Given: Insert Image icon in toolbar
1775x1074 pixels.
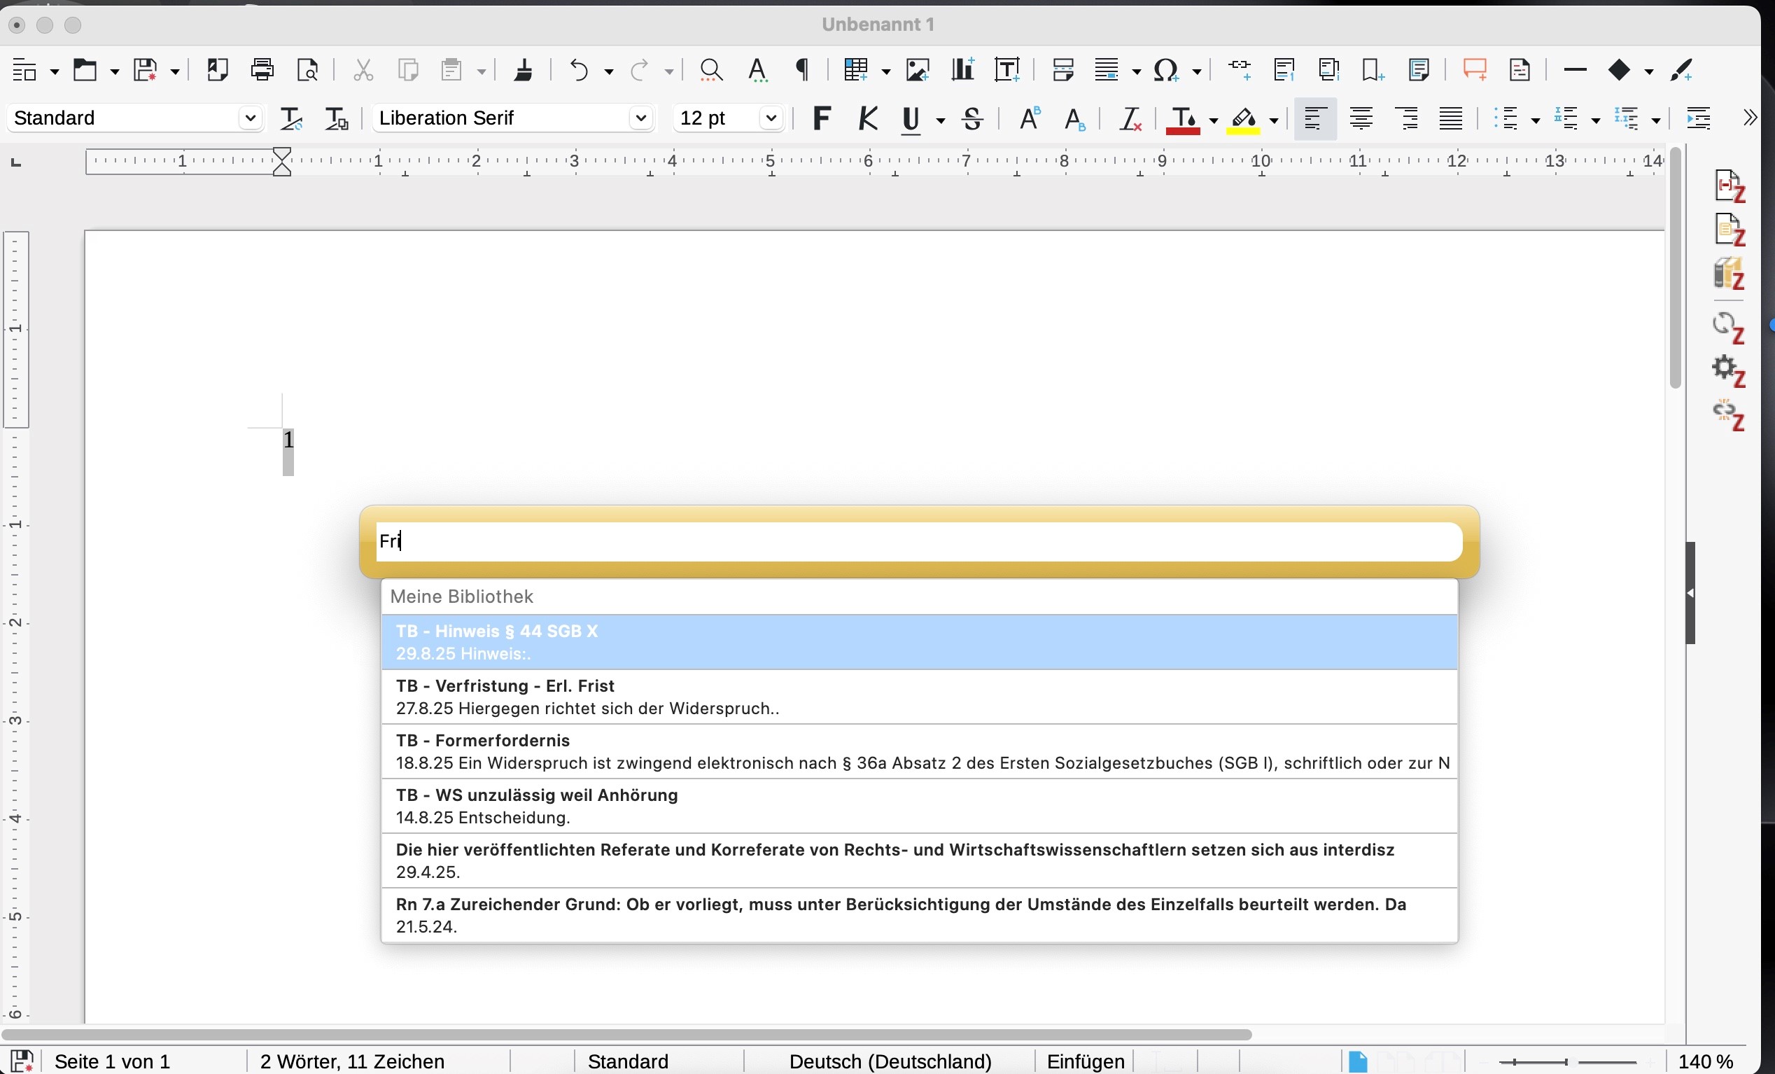Looking at the screenshot, I should [917, 70].
